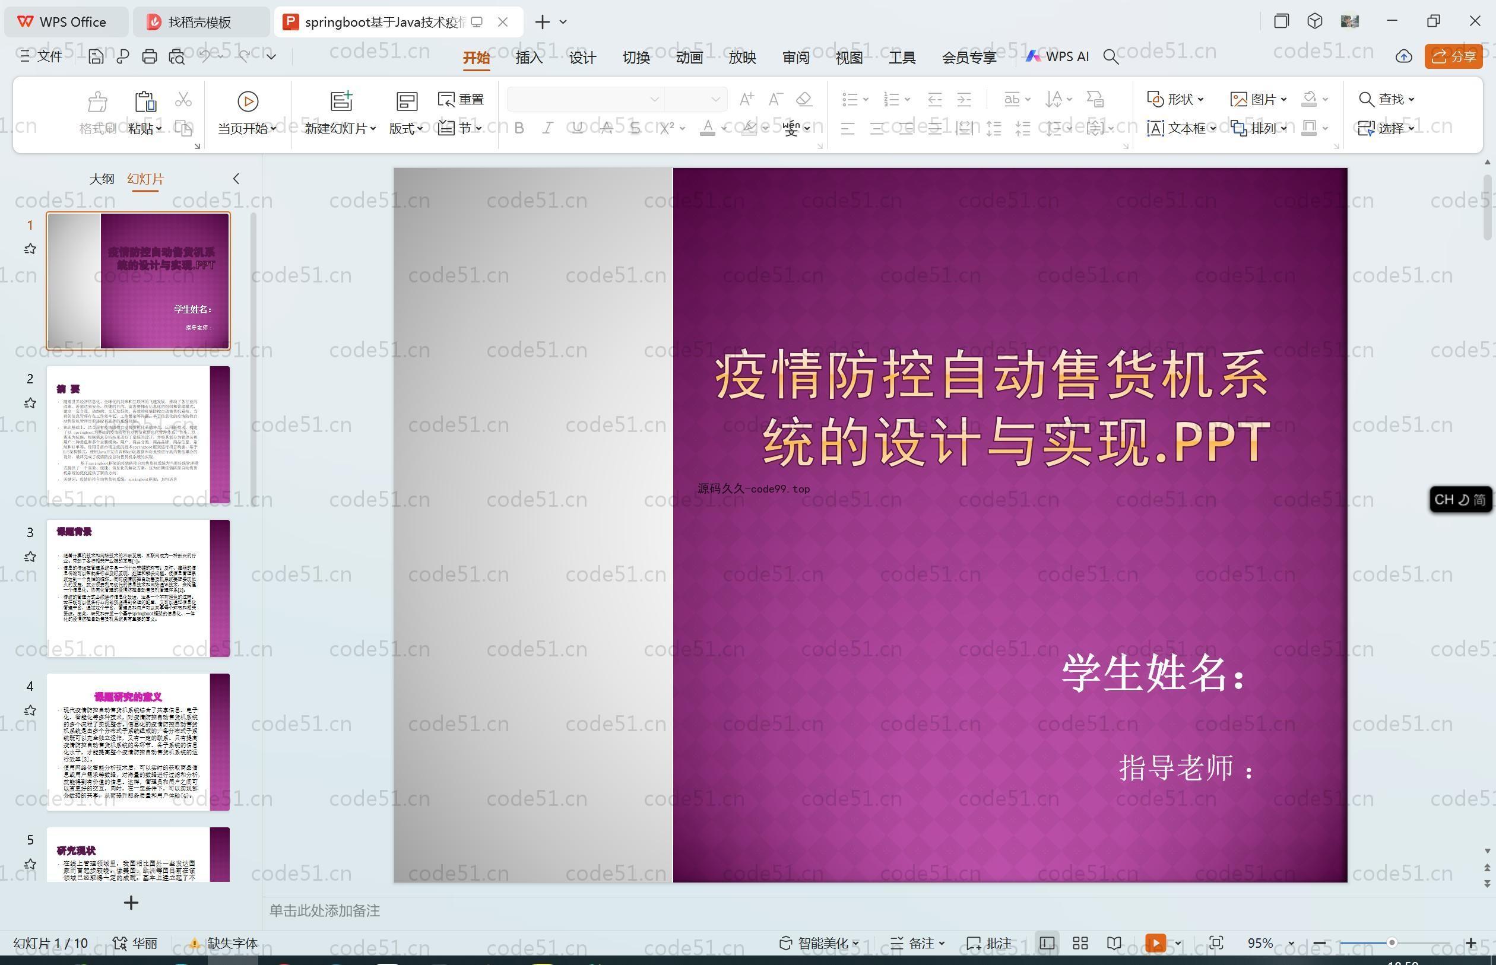Click the cloud upload icon
1496x965 pixels.
tap(1404, 56)
